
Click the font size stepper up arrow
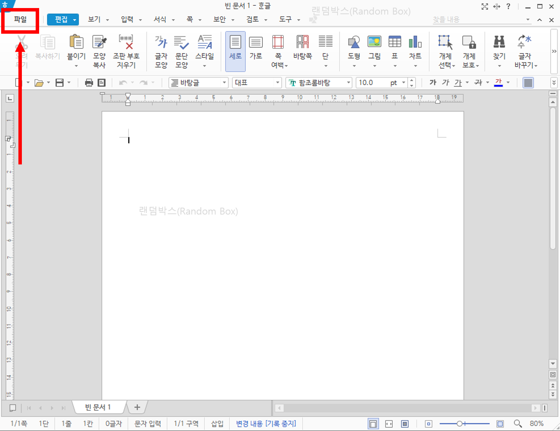point(412,80)
